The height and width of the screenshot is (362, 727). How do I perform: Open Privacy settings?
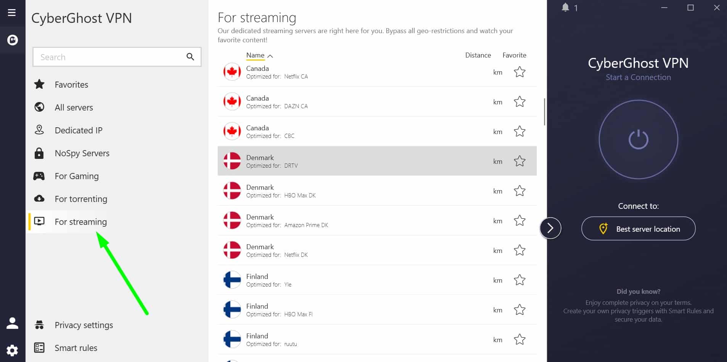click(83, 325)
